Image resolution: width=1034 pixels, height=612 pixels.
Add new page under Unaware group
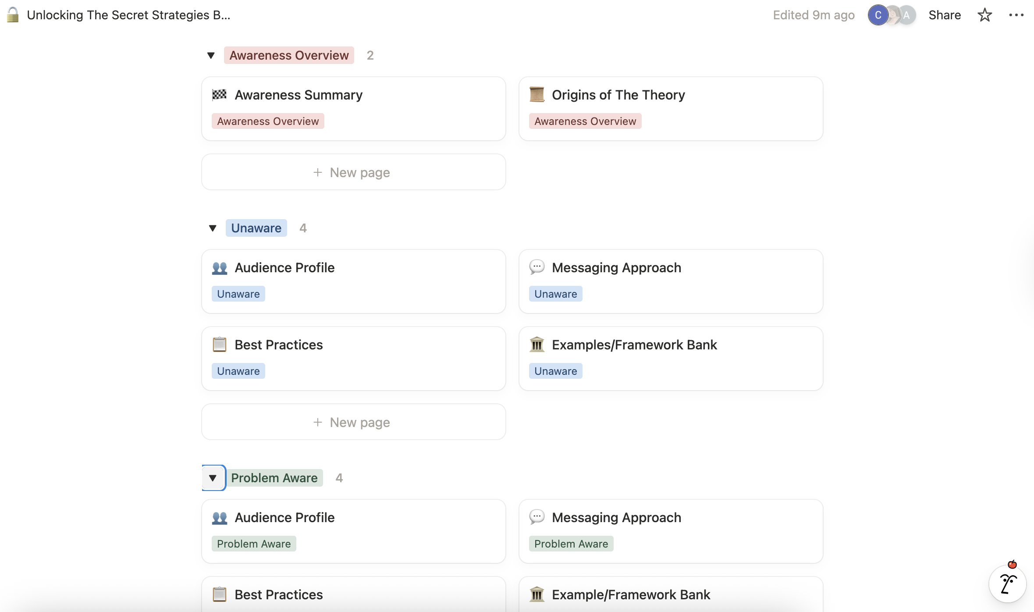pos(353,422)
